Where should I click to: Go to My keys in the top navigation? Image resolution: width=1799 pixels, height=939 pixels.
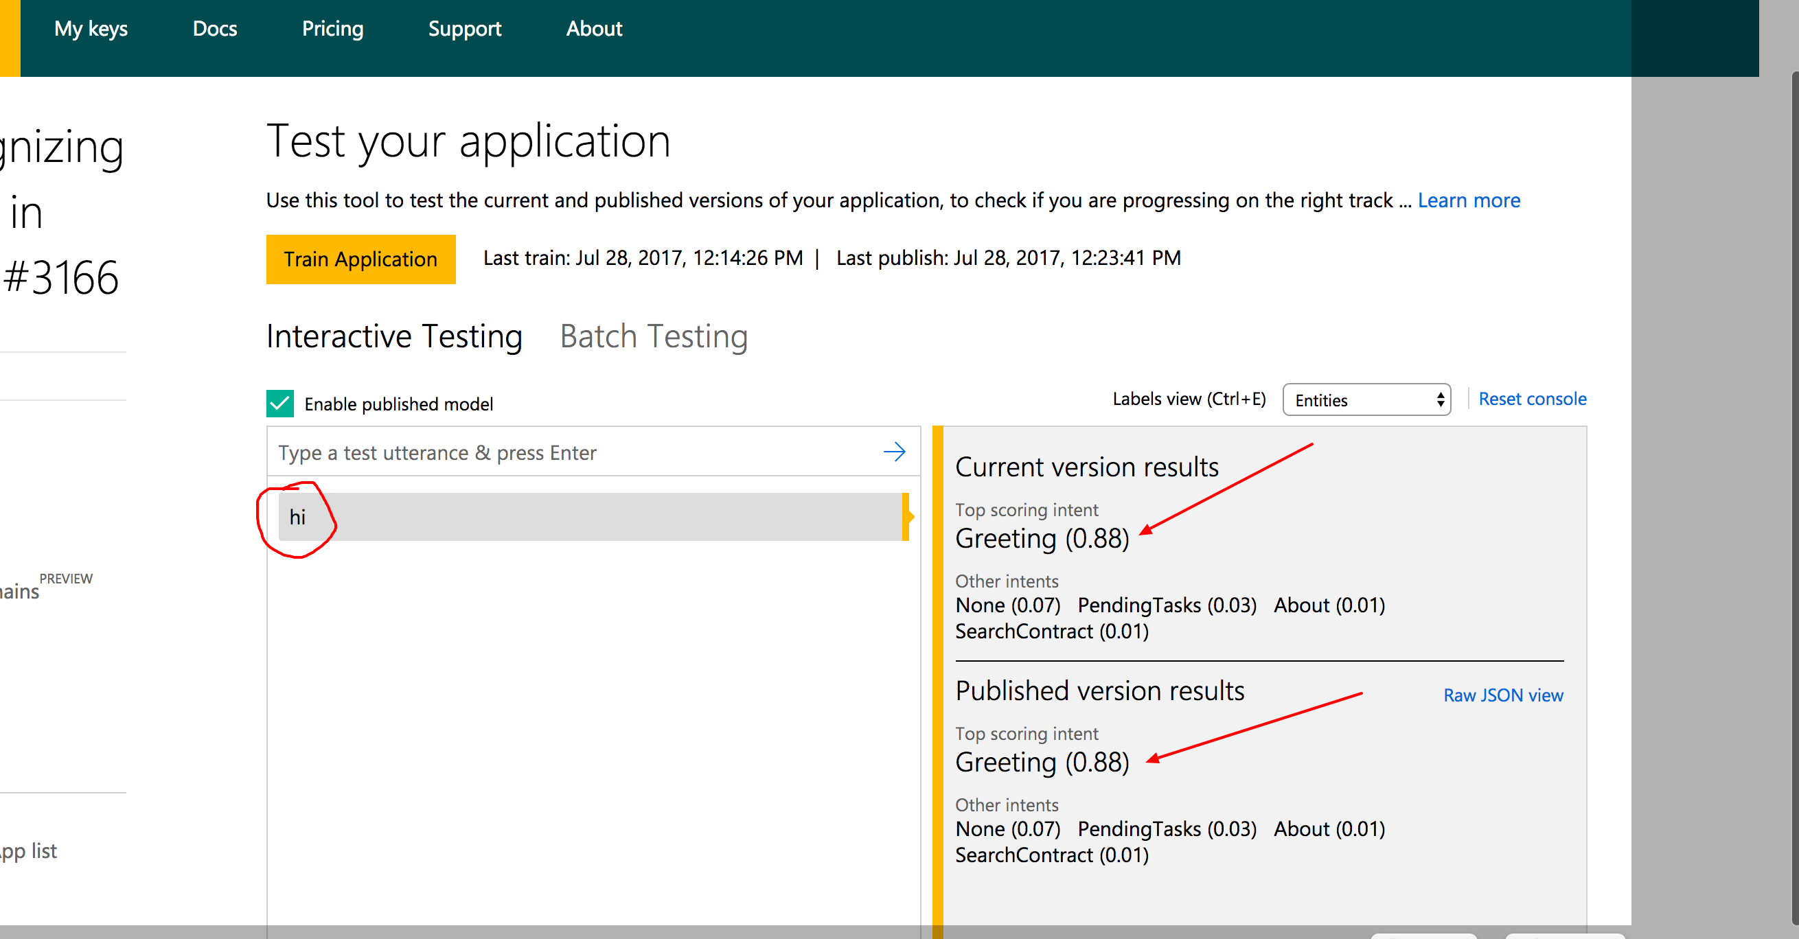(x=91, y=29)
